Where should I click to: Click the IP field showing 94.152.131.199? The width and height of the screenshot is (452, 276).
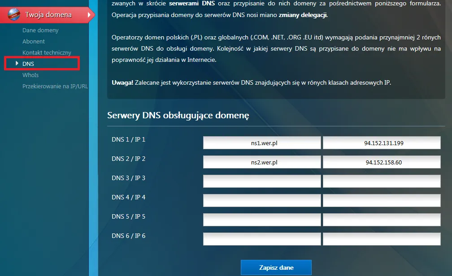point(381,142)
